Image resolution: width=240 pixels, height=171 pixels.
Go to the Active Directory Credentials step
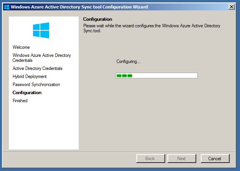(38, 68)
